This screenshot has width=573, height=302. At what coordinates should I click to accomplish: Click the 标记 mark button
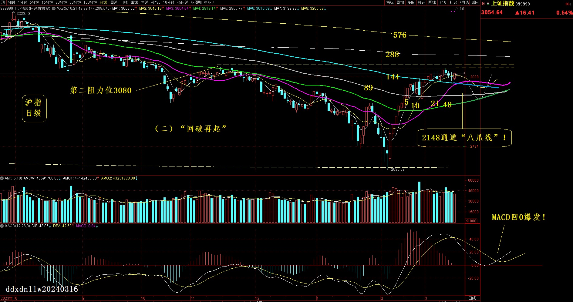click(453, 2)
